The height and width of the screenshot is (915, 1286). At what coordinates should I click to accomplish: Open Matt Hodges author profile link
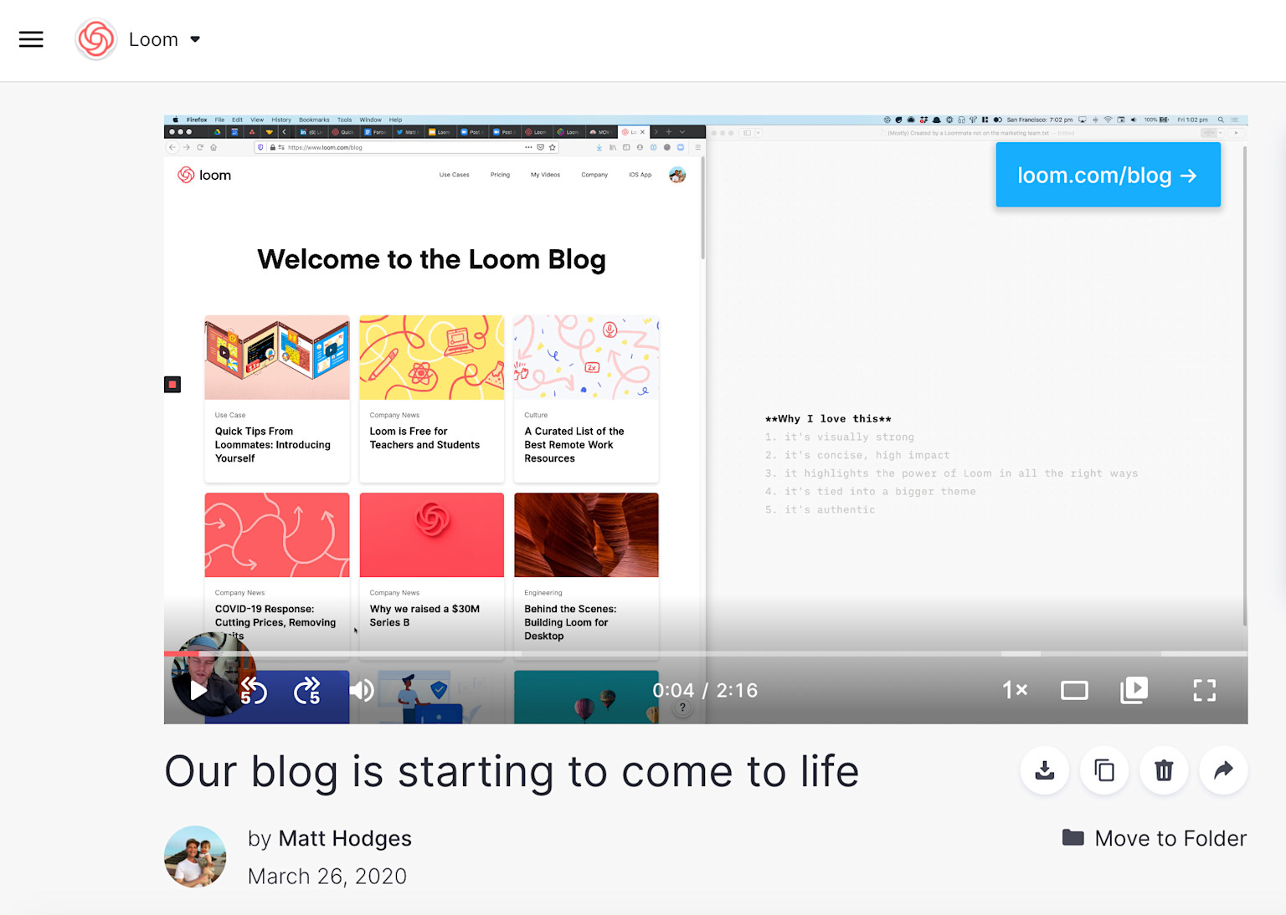pos(345,838)
